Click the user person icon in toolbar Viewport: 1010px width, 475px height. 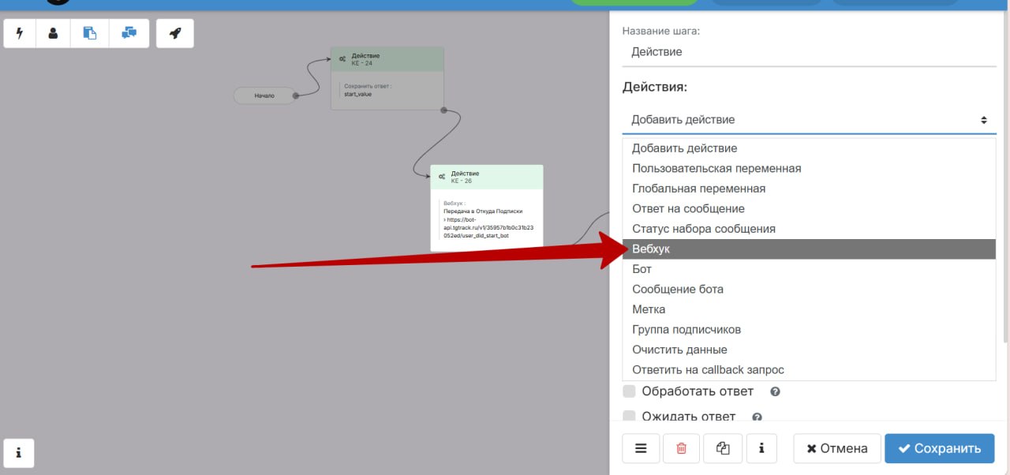click(x=53, y=34)
